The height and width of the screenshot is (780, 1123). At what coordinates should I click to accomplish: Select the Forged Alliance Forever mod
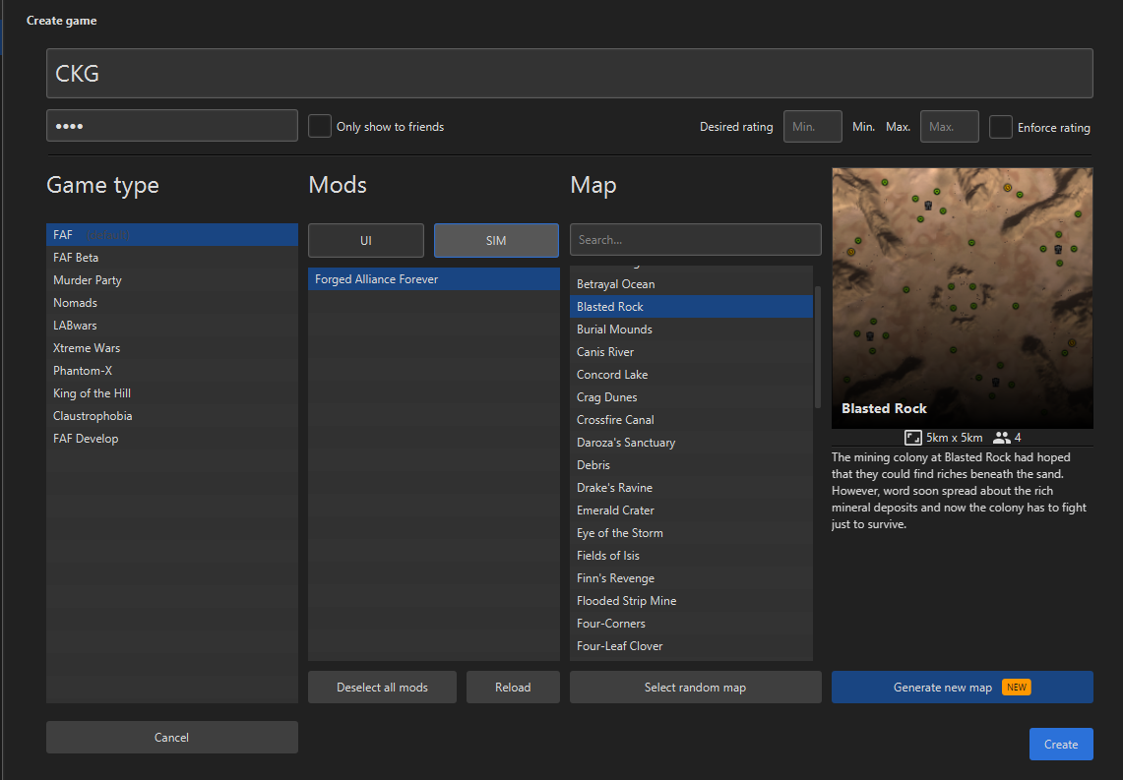[x=434, y=279]
